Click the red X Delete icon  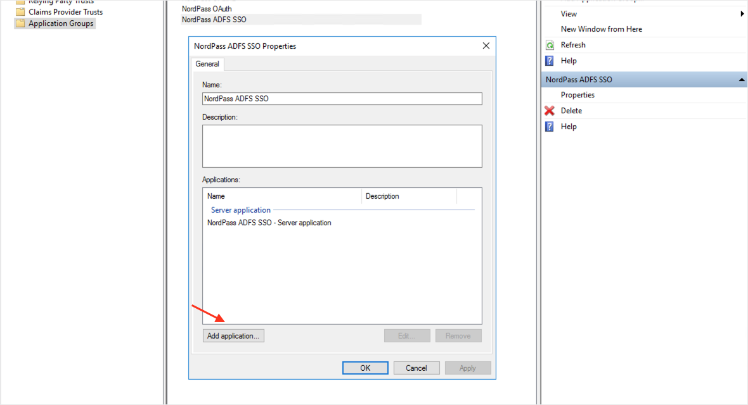550,111
